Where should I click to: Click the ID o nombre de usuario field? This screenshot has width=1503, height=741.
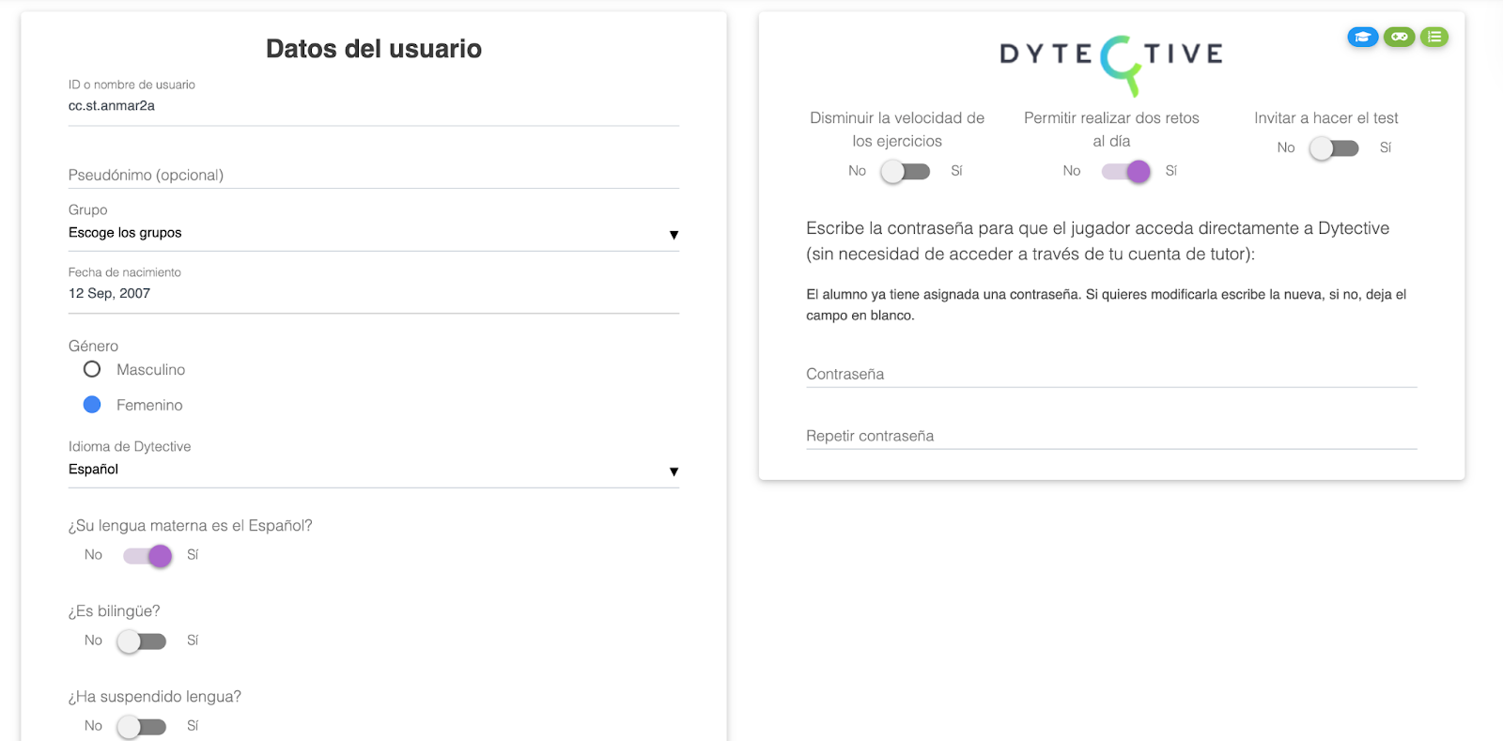click(373, 106)
